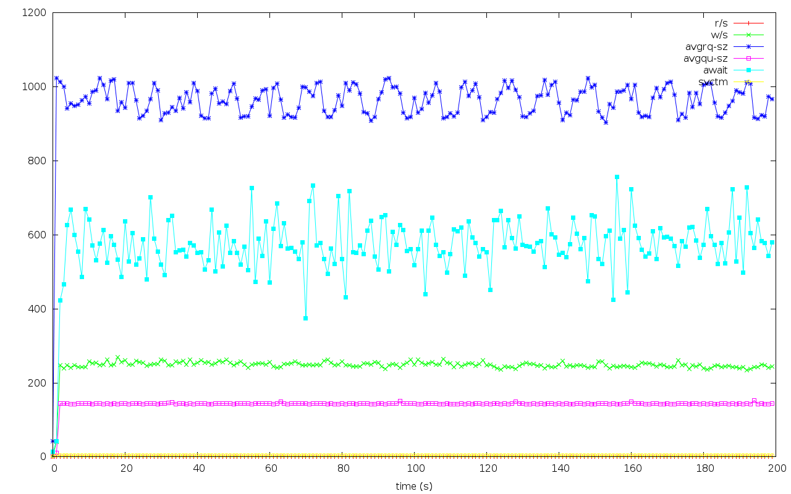Click the 140 x-axis tick label
The image size is (791, 494).
(559, 469)
